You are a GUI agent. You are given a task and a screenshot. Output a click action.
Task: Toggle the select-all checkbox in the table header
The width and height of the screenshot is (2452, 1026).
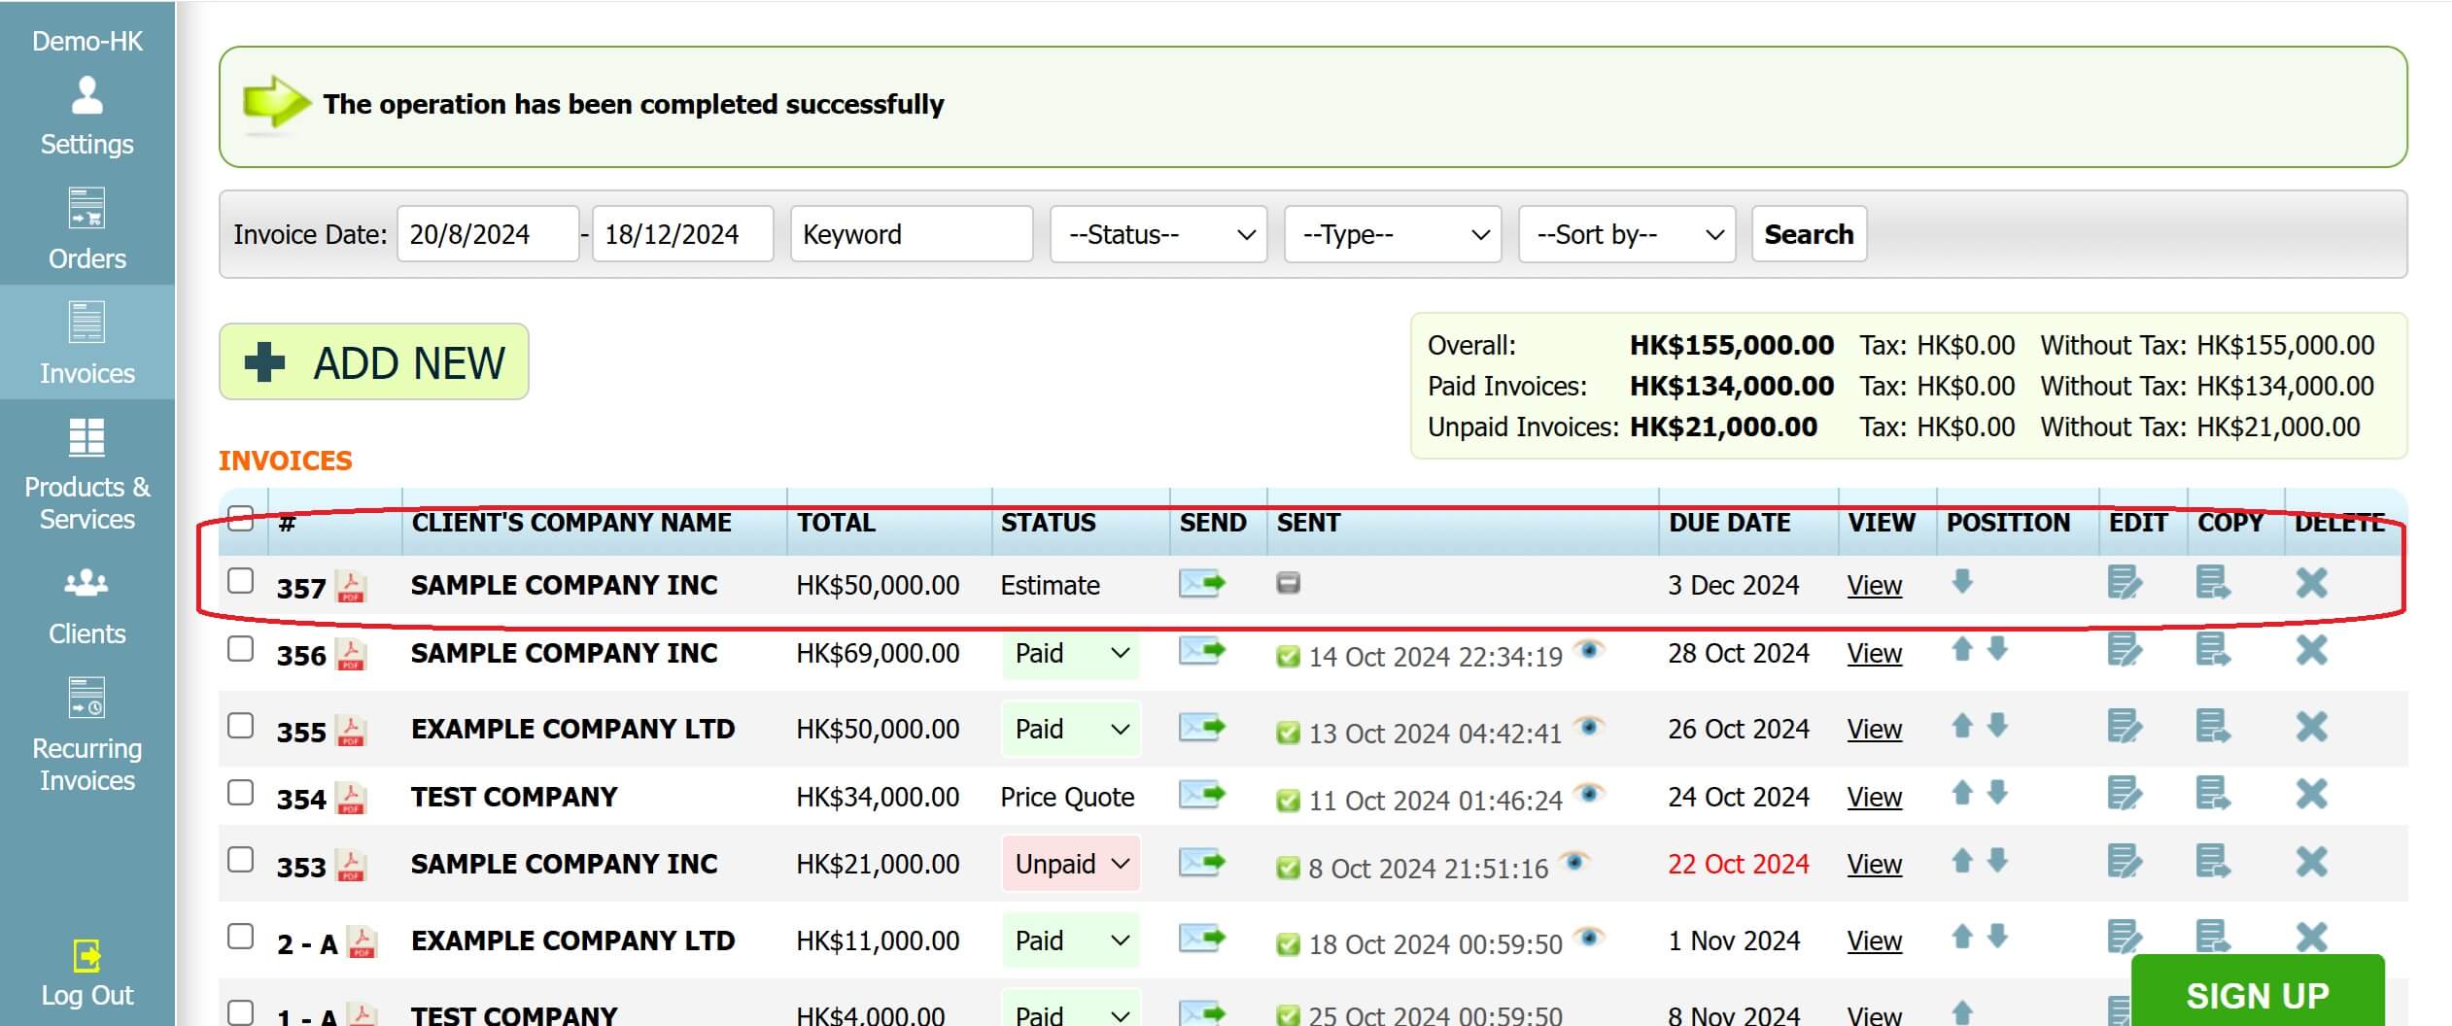[240, 518]
